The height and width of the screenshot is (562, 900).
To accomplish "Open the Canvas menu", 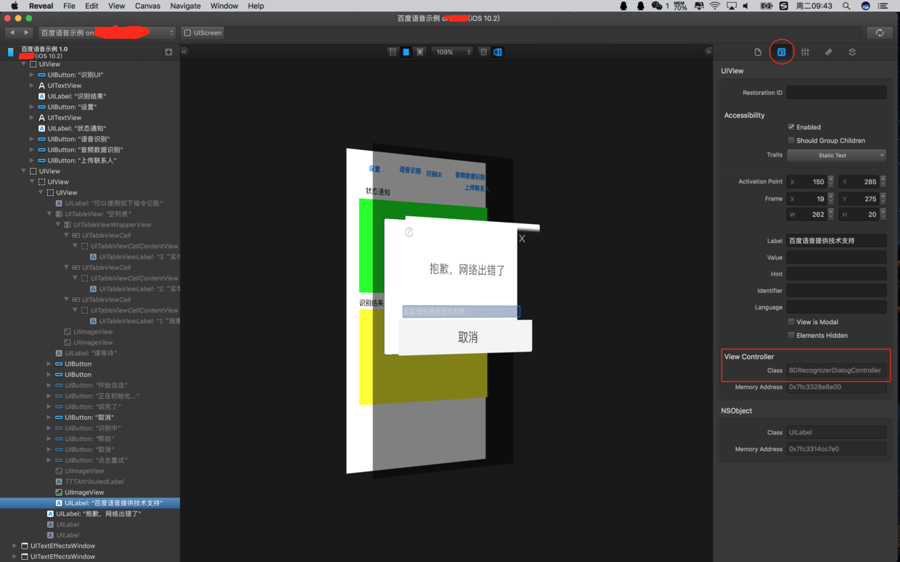I will (x=147, y=6).
